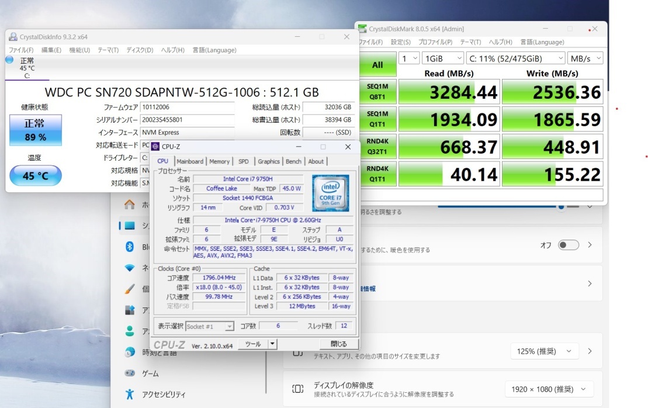Screen dimensions: 648x408
Task: Open the Time and language clock icon
Action: (x=129, y=352)
